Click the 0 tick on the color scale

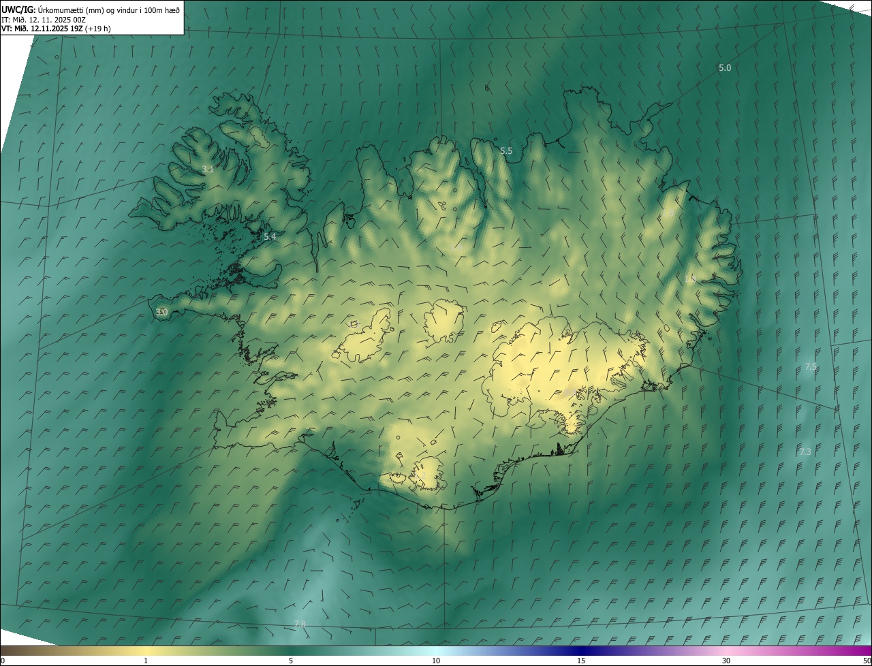point(3,661)
